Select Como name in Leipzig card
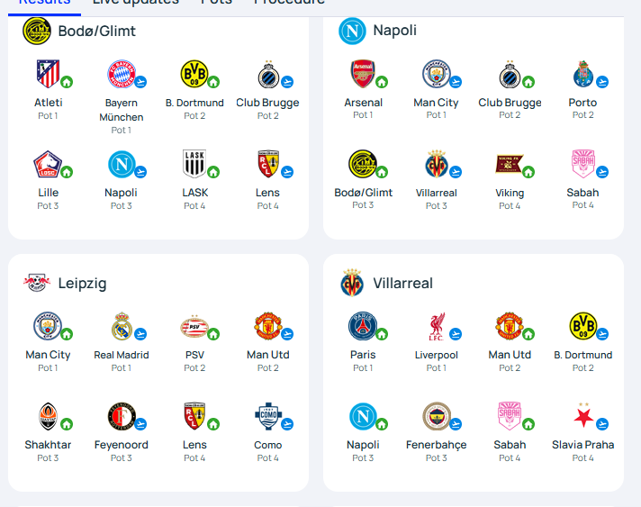The height and width of the screenshot is (507, 641). [x=267, y=445]
